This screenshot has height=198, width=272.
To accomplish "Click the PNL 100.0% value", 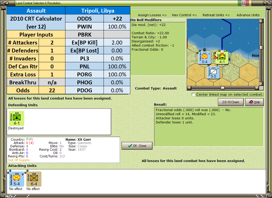I will click(x=117, y=67).
